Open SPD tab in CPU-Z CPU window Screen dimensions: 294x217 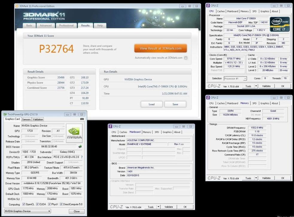254,11
